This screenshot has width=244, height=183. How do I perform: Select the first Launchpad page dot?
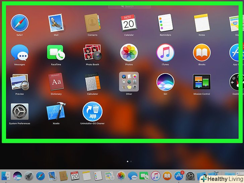coord(128,162)
